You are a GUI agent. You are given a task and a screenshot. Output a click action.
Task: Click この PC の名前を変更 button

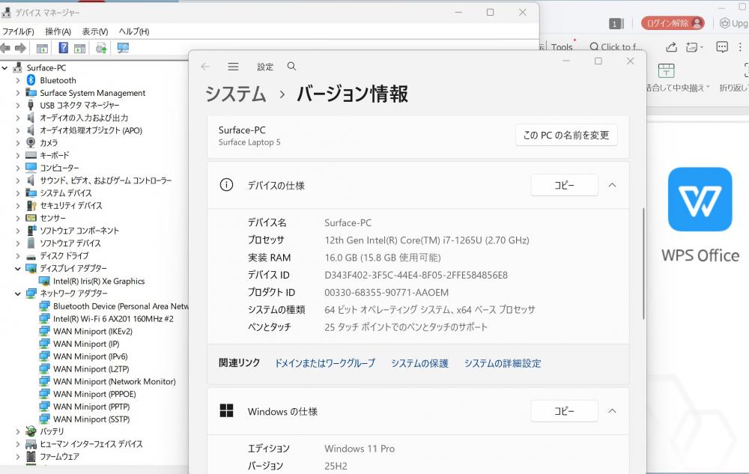566,136
